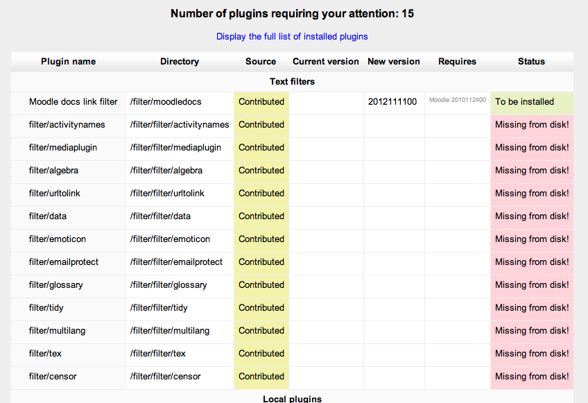Select the filter/activitynames plugin name

coord(67,125)
